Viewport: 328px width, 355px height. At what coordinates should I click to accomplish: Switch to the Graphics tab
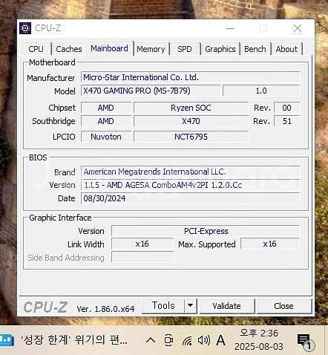click(220, 49)
